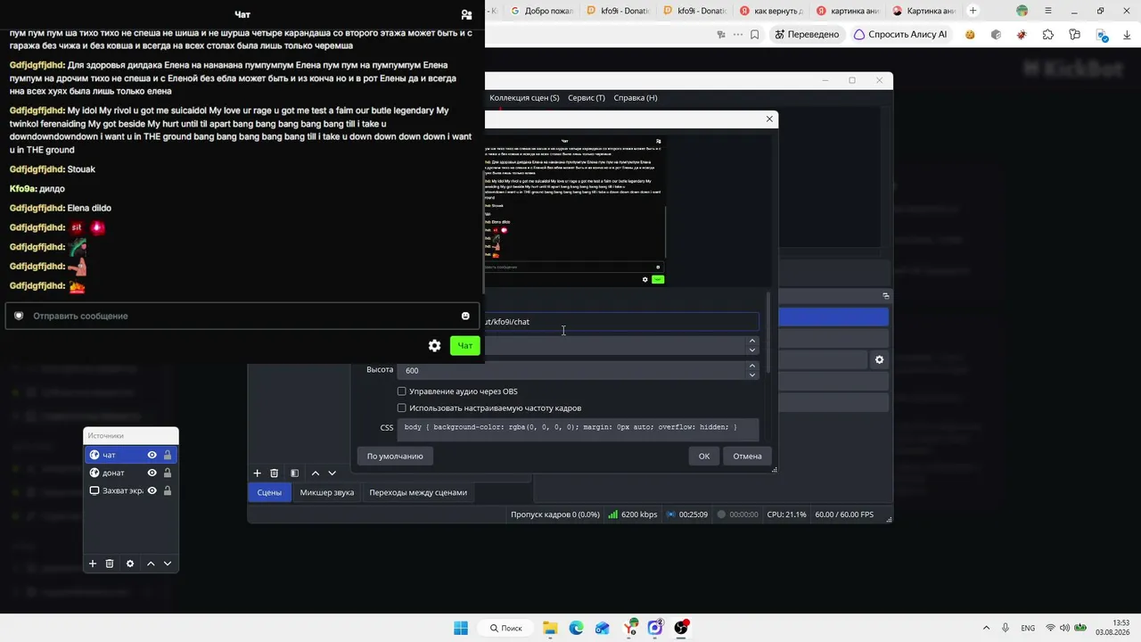
Task: Open Коллекция сцен menu
Action: point(524,97)
